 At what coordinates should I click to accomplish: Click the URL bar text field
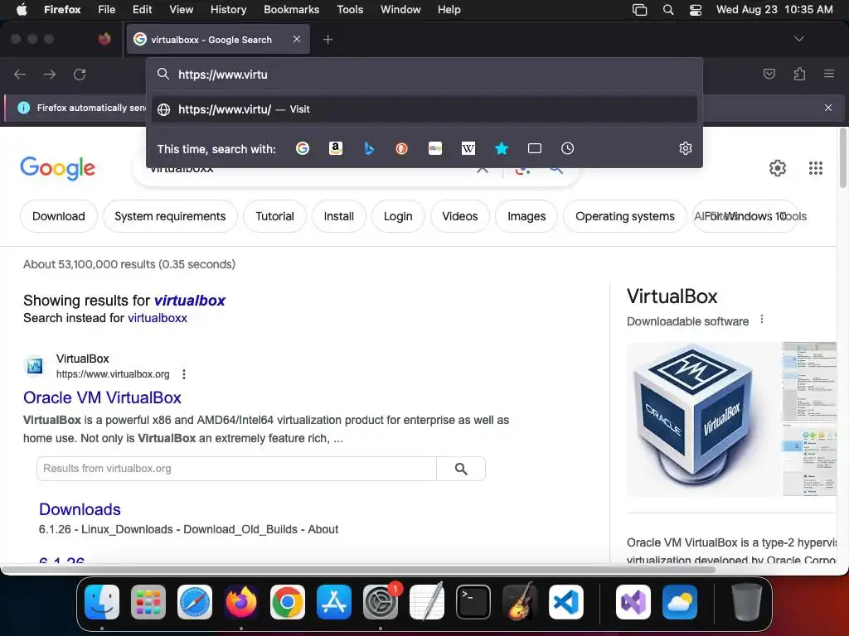(424, 75)
